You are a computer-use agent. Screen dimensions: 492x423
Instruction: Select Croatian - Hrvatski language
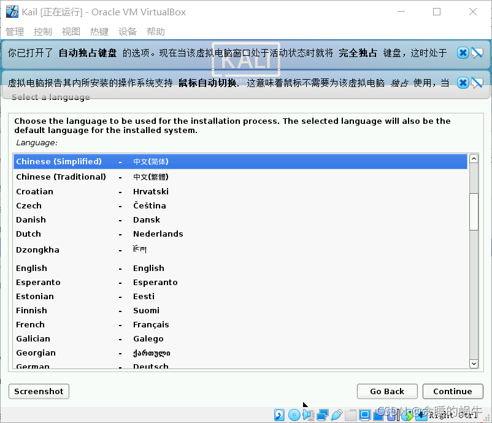(240, 192)
